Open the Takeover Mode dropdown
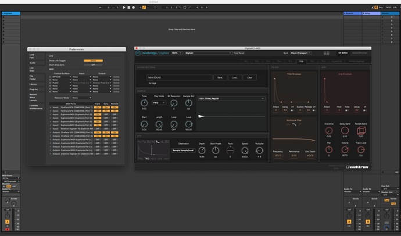The image size is (401, 236). [81, 98]
